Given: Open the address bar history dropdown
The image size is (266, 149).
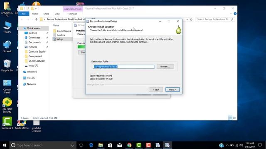Looking at the screenshot, I should (x=187, y=19).
